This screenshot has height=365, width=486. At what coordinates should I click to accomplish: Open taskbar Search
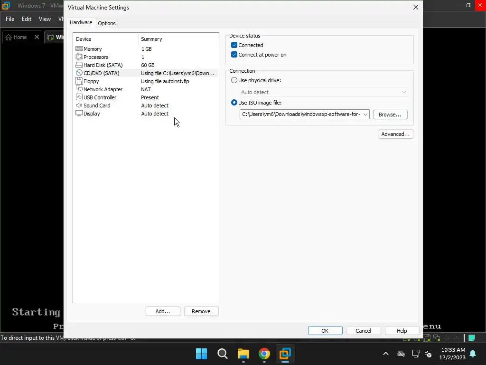[223, 354]
